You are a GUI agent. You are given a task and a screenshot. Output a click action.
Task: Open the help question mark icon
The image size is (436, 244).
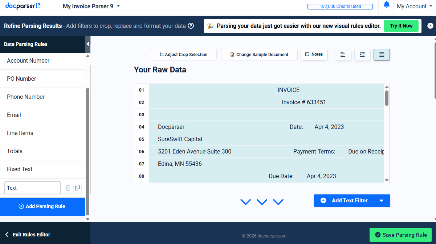tap(191, 26)
